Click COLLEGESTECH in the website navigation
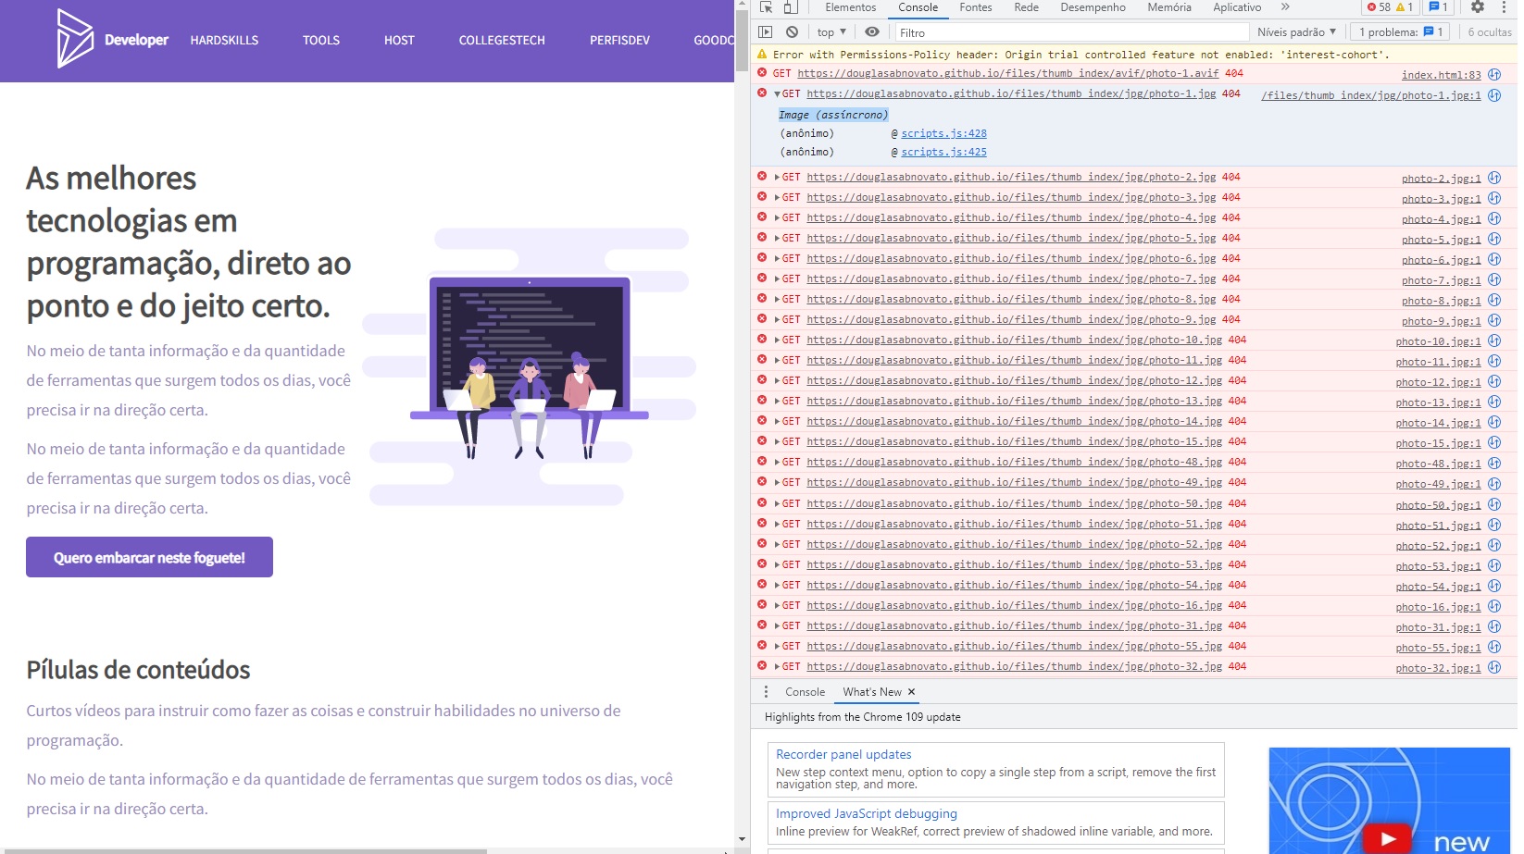The width and height of the screenshot is (1524, 854). click(x=502, y=41)
